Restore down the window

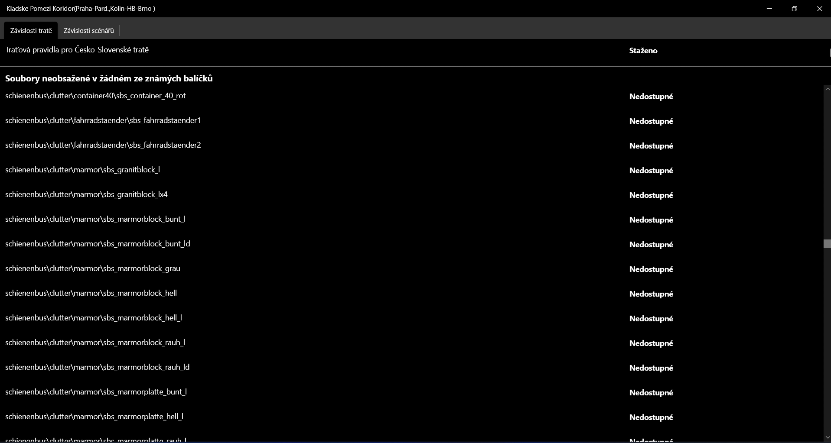pos(794,9)
